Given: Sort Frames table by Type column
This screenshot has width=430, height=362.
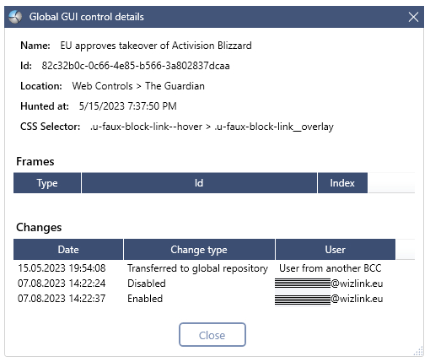Looking at the screenshot, I should [x=47, y=183].
